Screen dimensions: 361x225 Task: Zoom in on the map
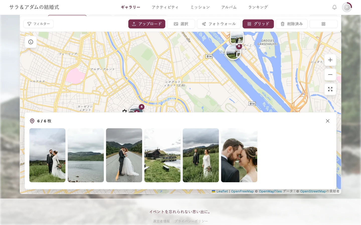[x=330, y=60]
